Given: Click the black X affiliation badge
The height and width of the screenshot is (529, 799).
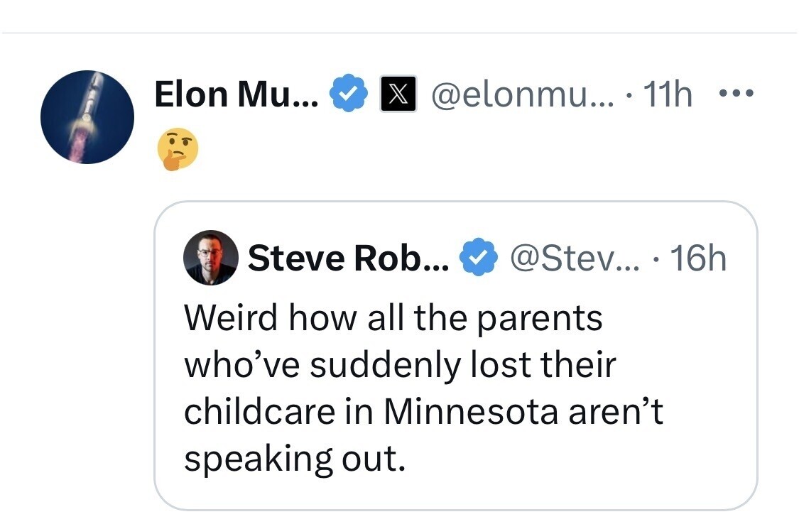Looking at the screenshot, I should click(x=398, y=94).
